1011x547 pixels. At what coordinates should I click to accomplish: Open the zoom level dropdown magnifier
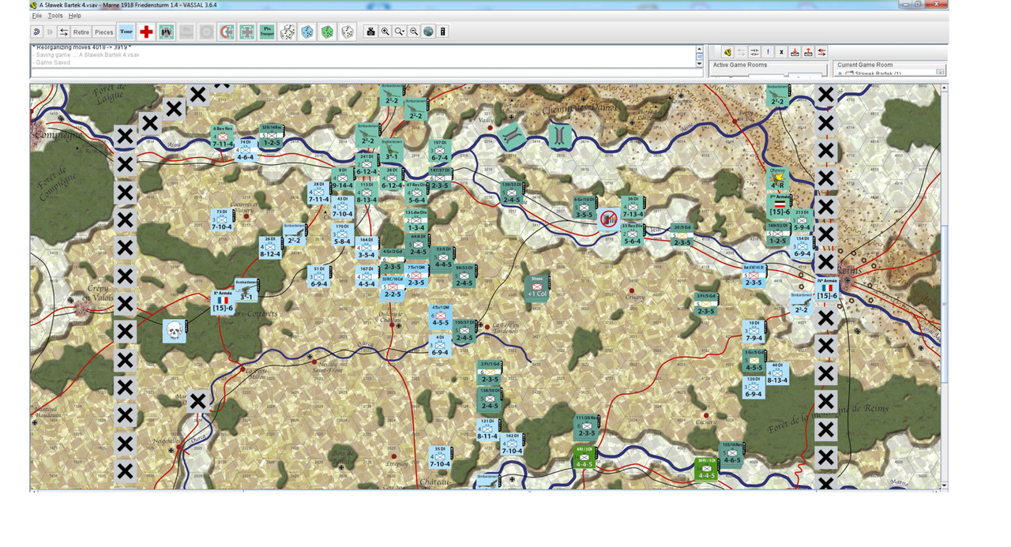pyautogui.click(x=400, y=32)
